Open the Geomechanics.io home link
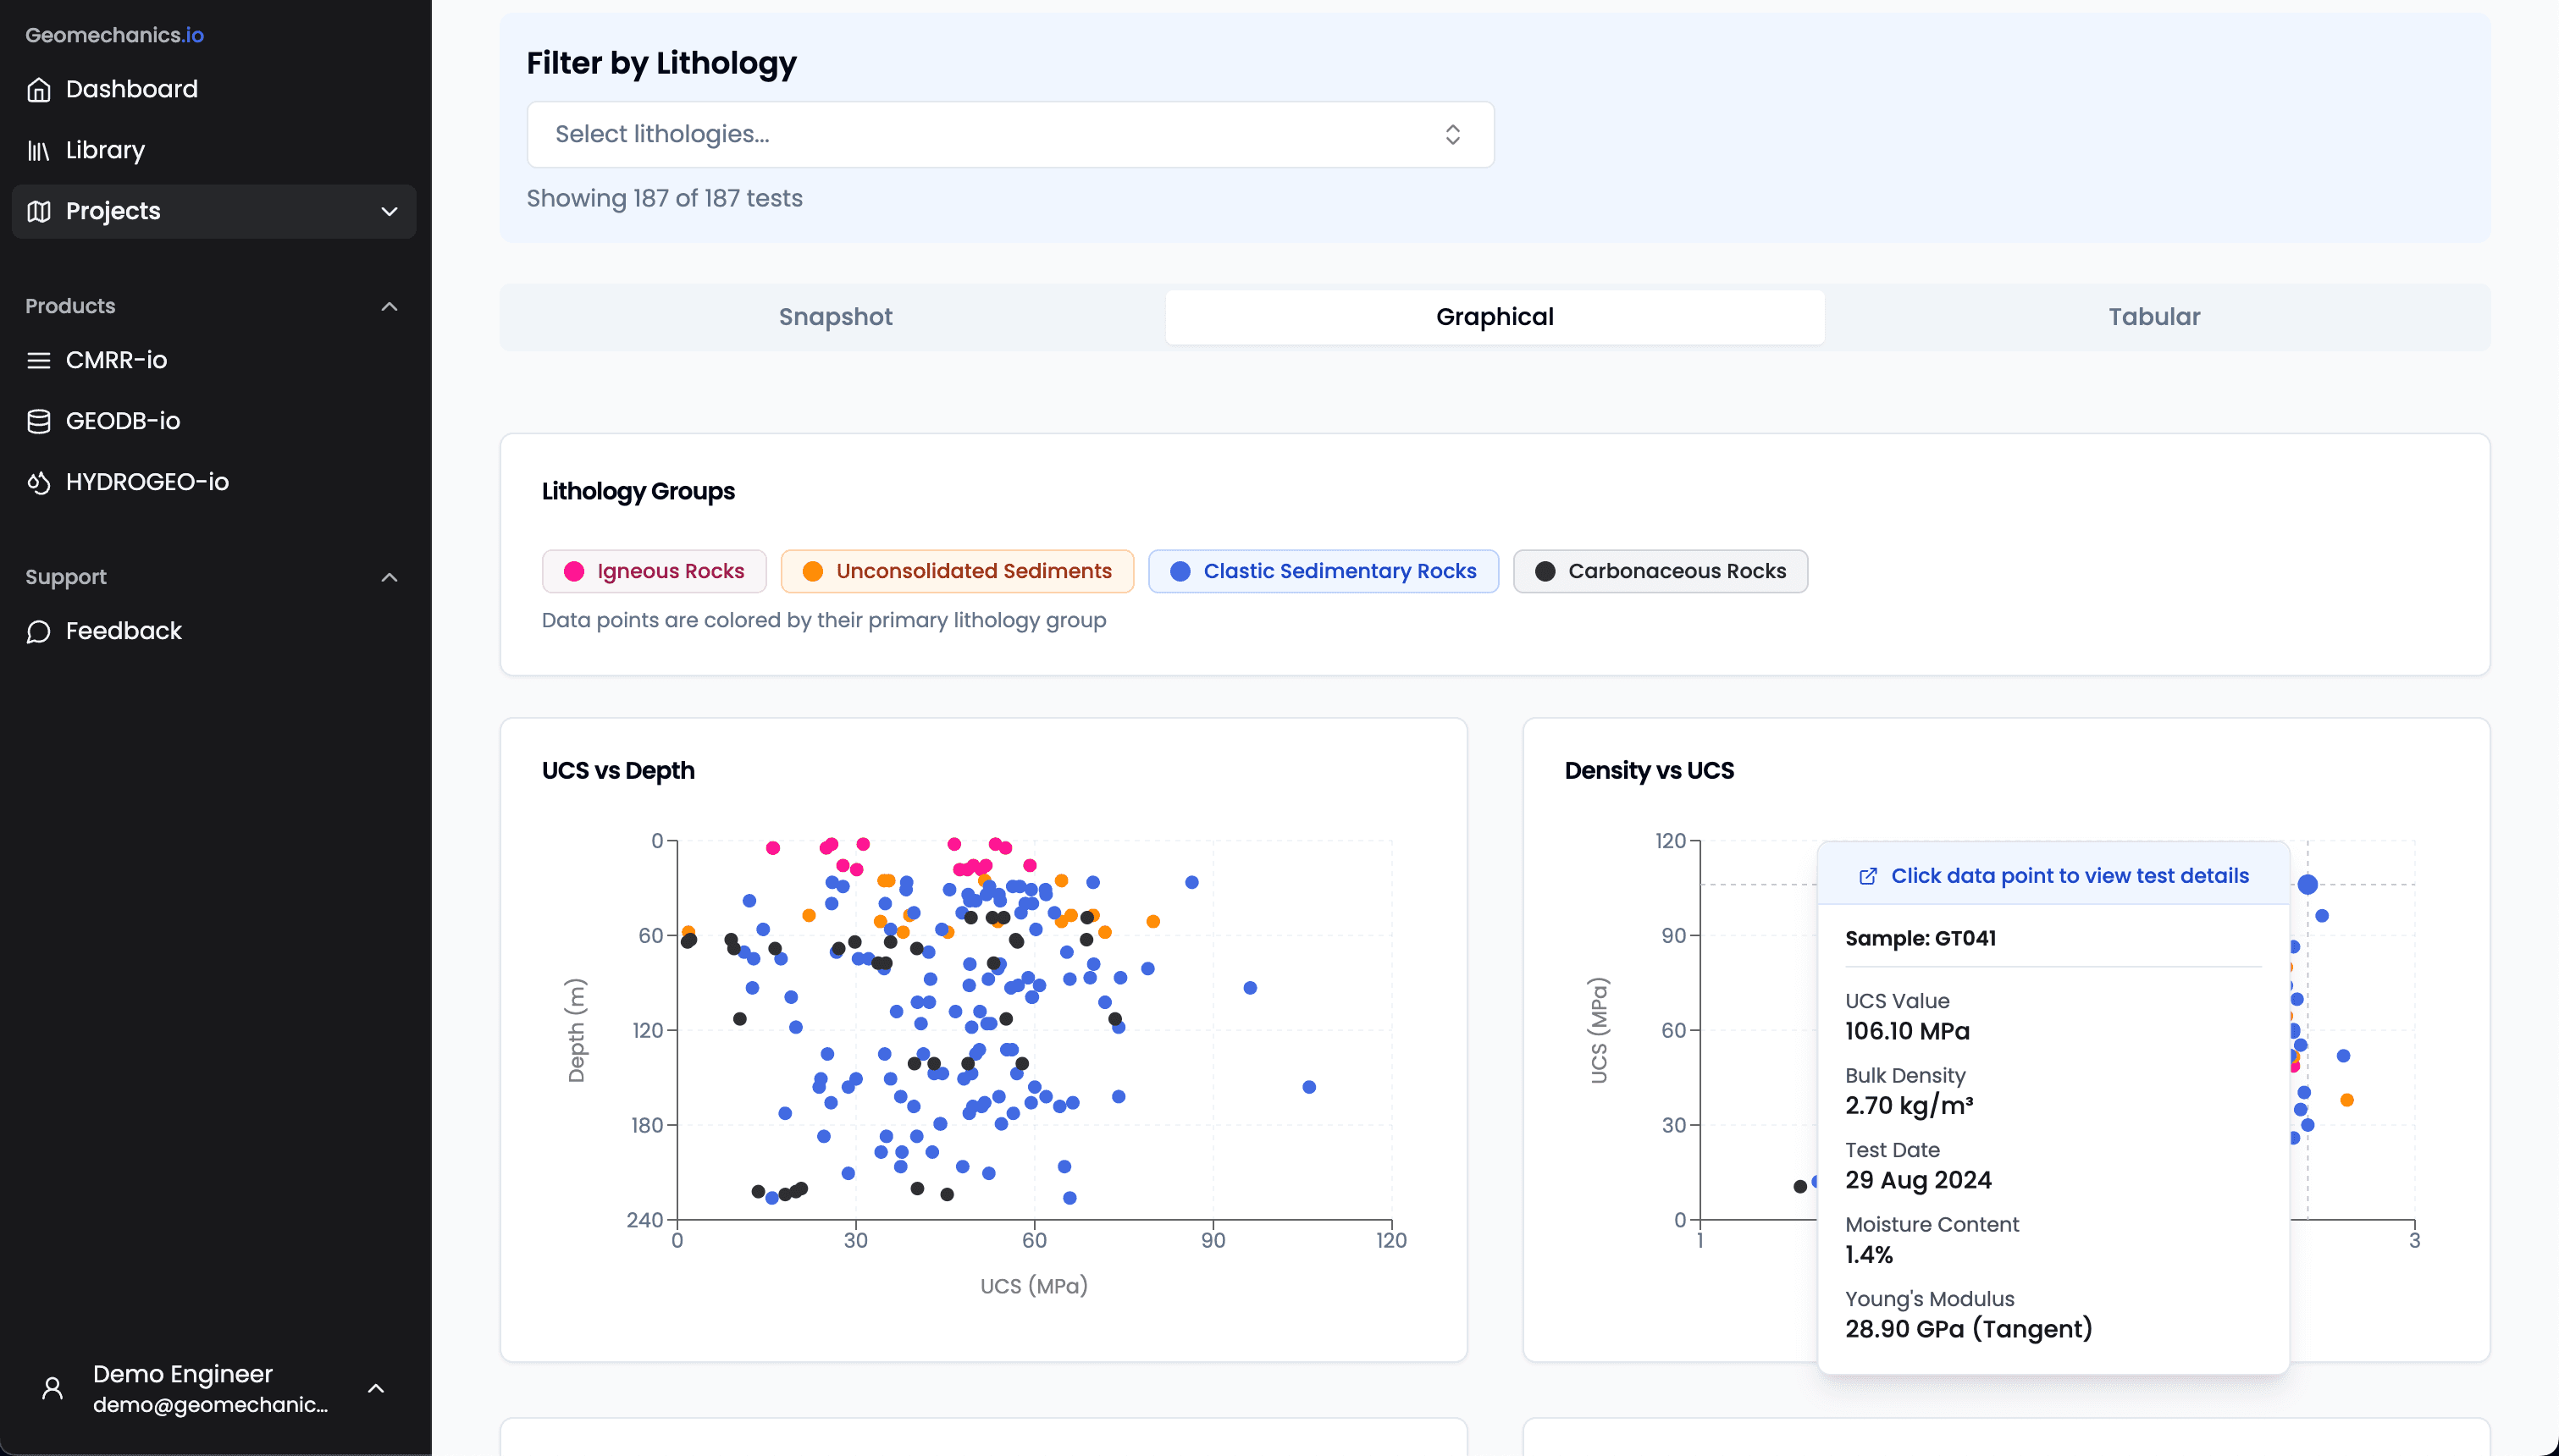 point(113,35)
